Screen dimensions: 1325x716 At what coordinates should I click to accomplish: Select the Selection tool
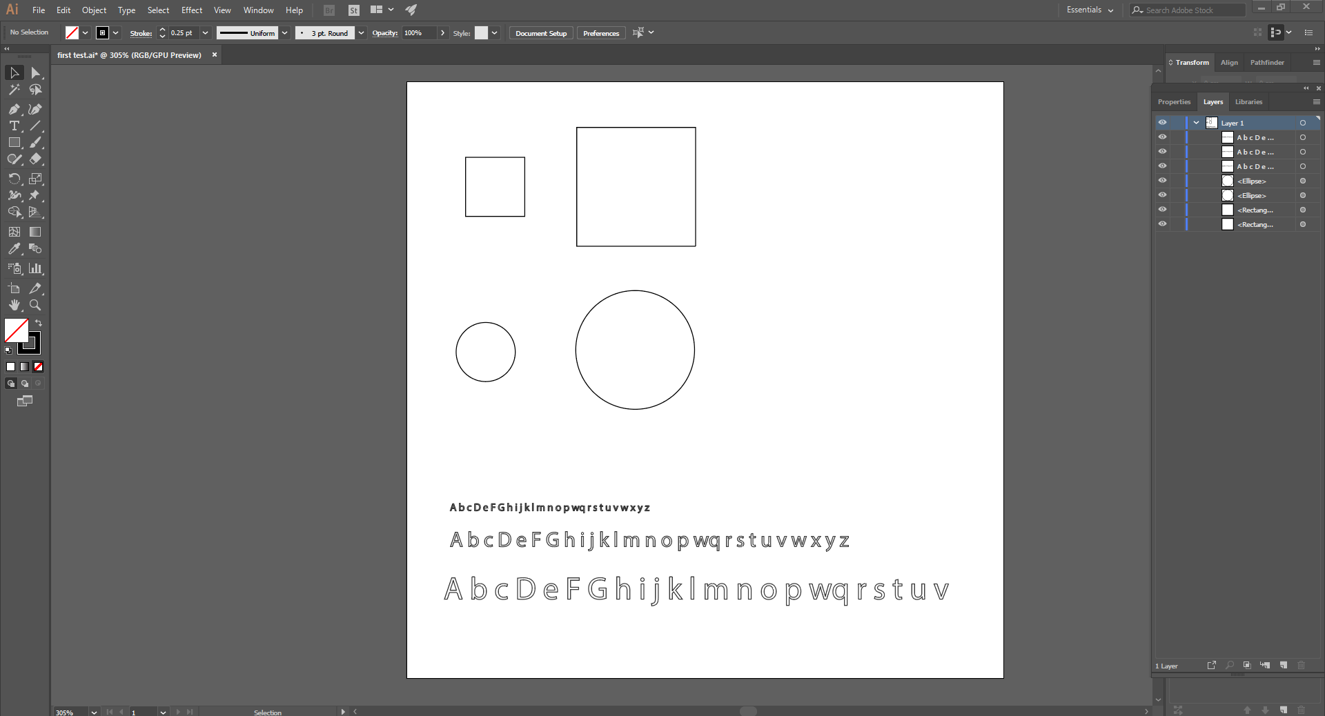(14, 73)
